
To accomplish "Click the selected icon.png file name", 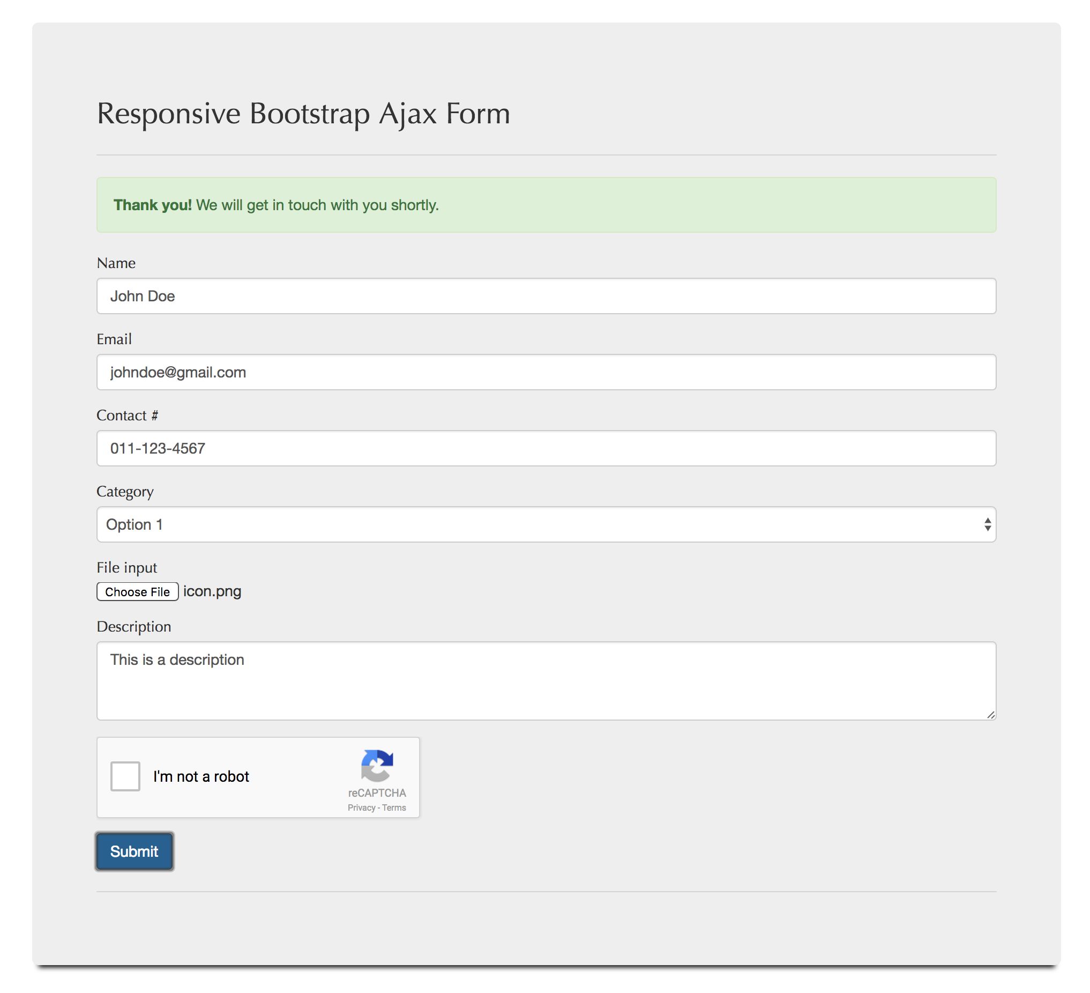I will [x=213, y=591].
